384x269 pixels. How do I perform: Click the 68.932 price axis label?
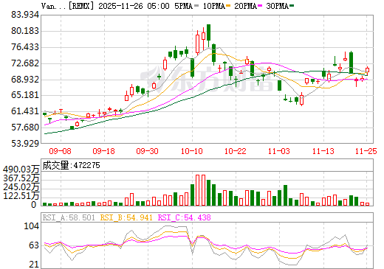(25, 80)
